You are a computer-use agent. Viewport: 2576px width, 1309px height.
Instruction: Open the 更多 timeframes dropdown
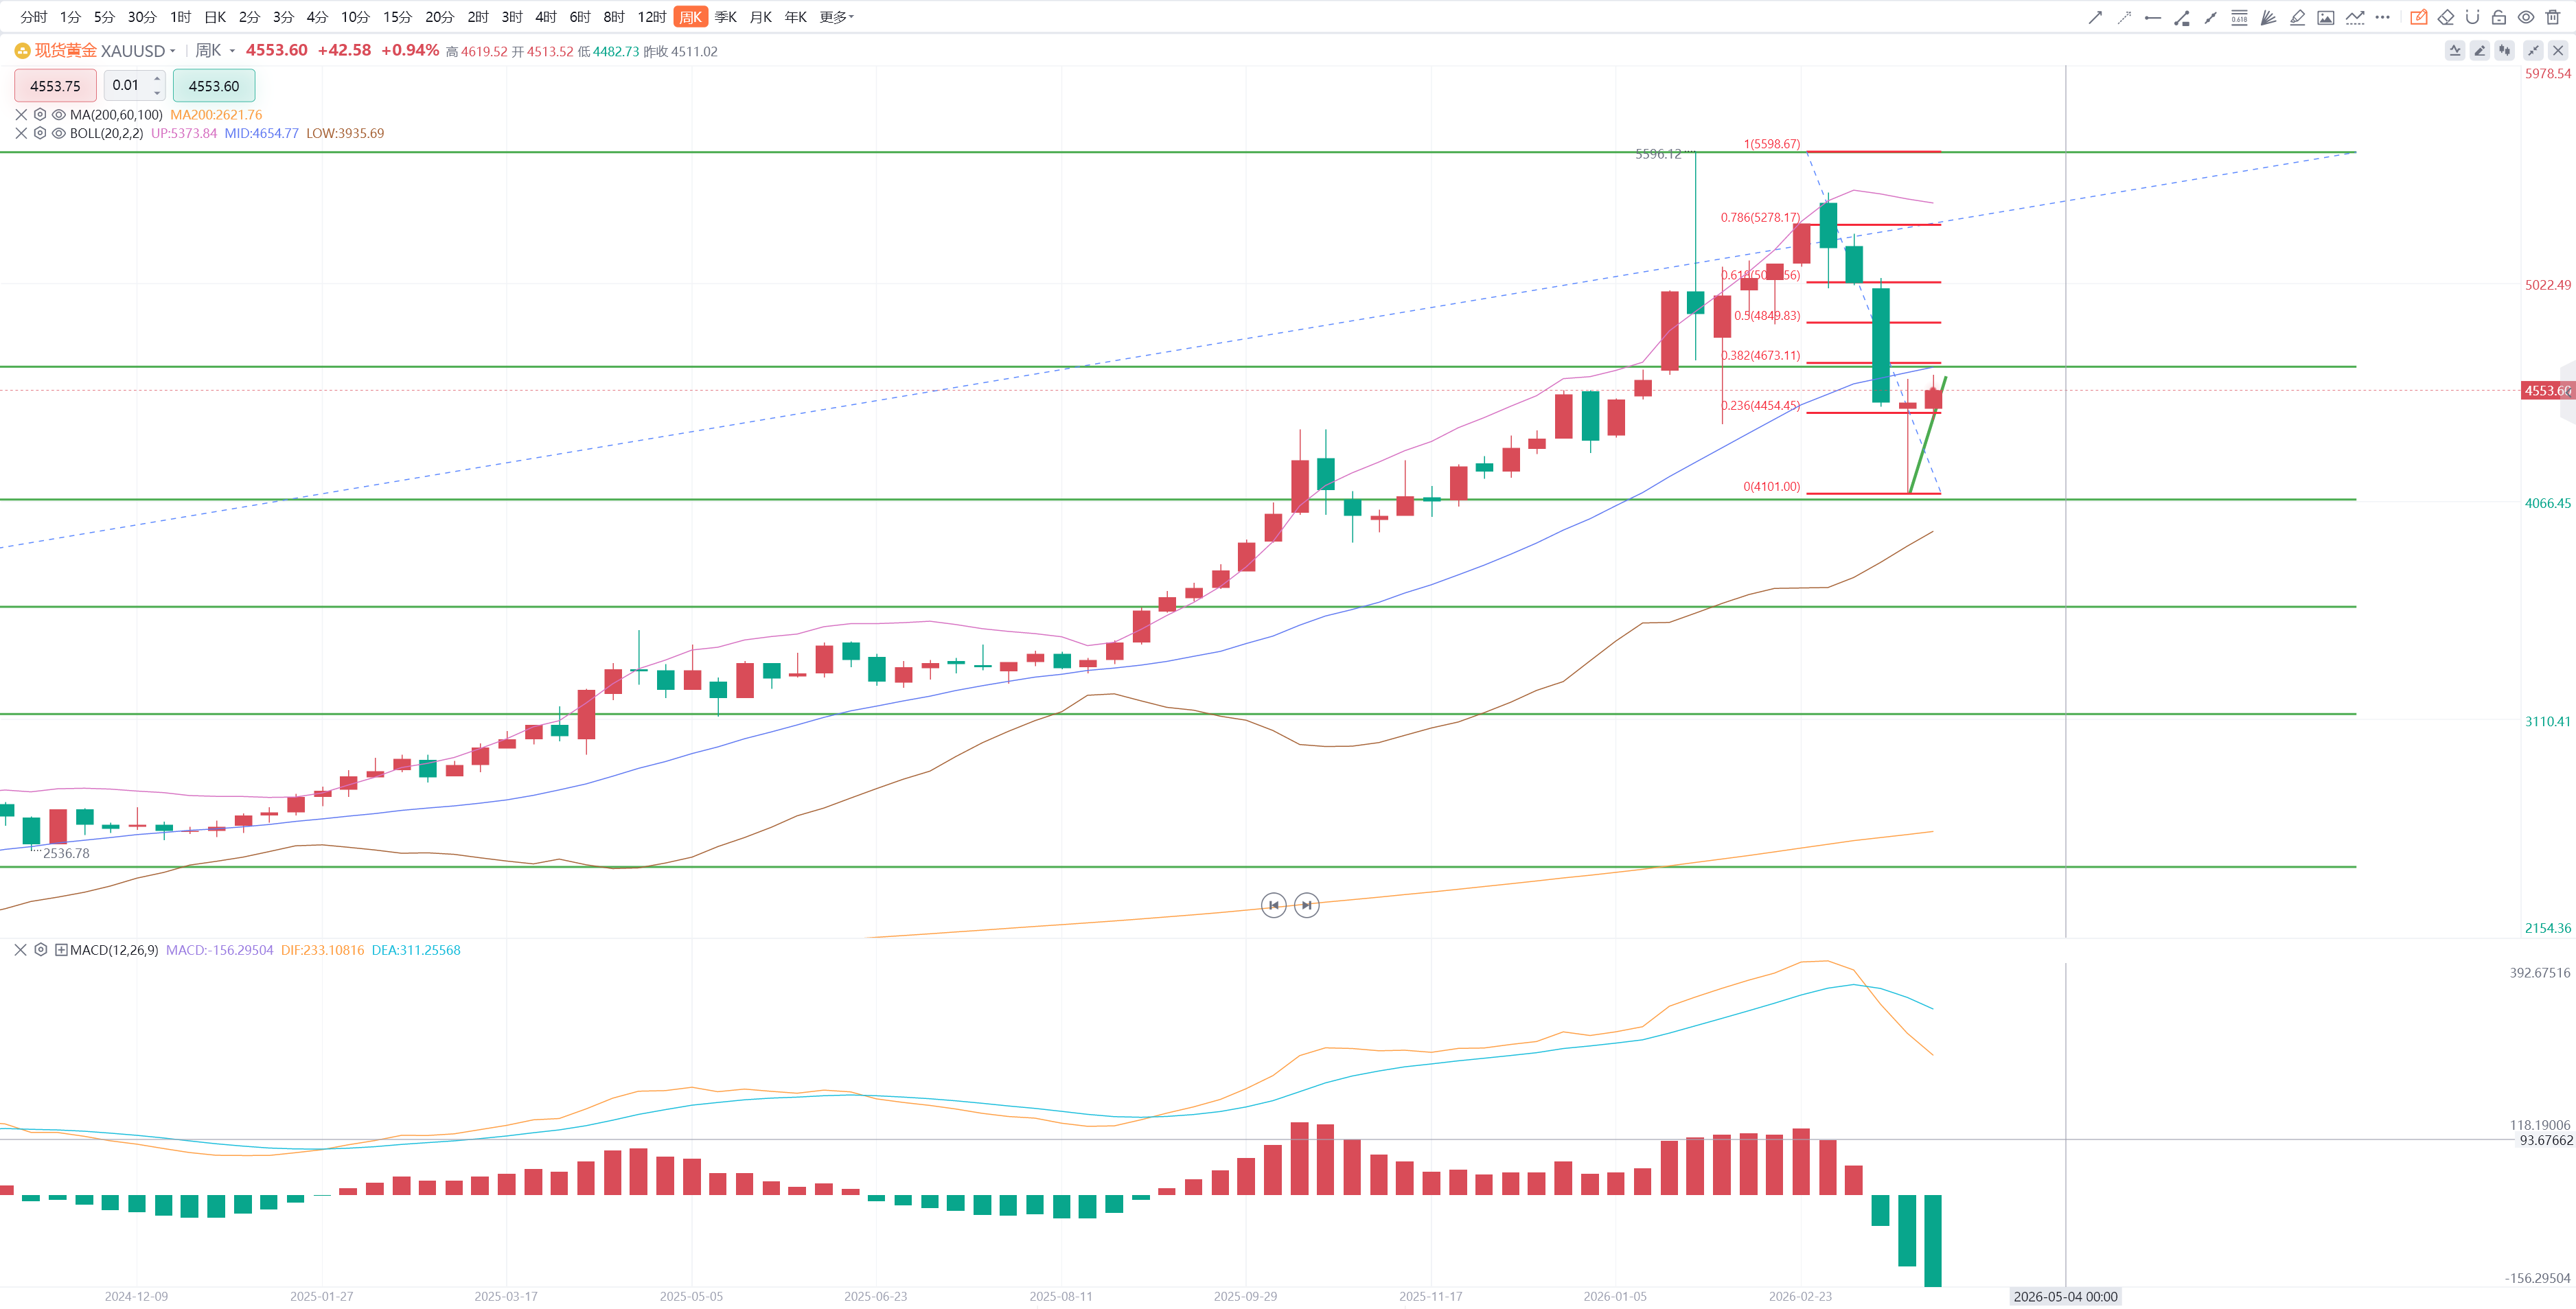click(836, 17)
